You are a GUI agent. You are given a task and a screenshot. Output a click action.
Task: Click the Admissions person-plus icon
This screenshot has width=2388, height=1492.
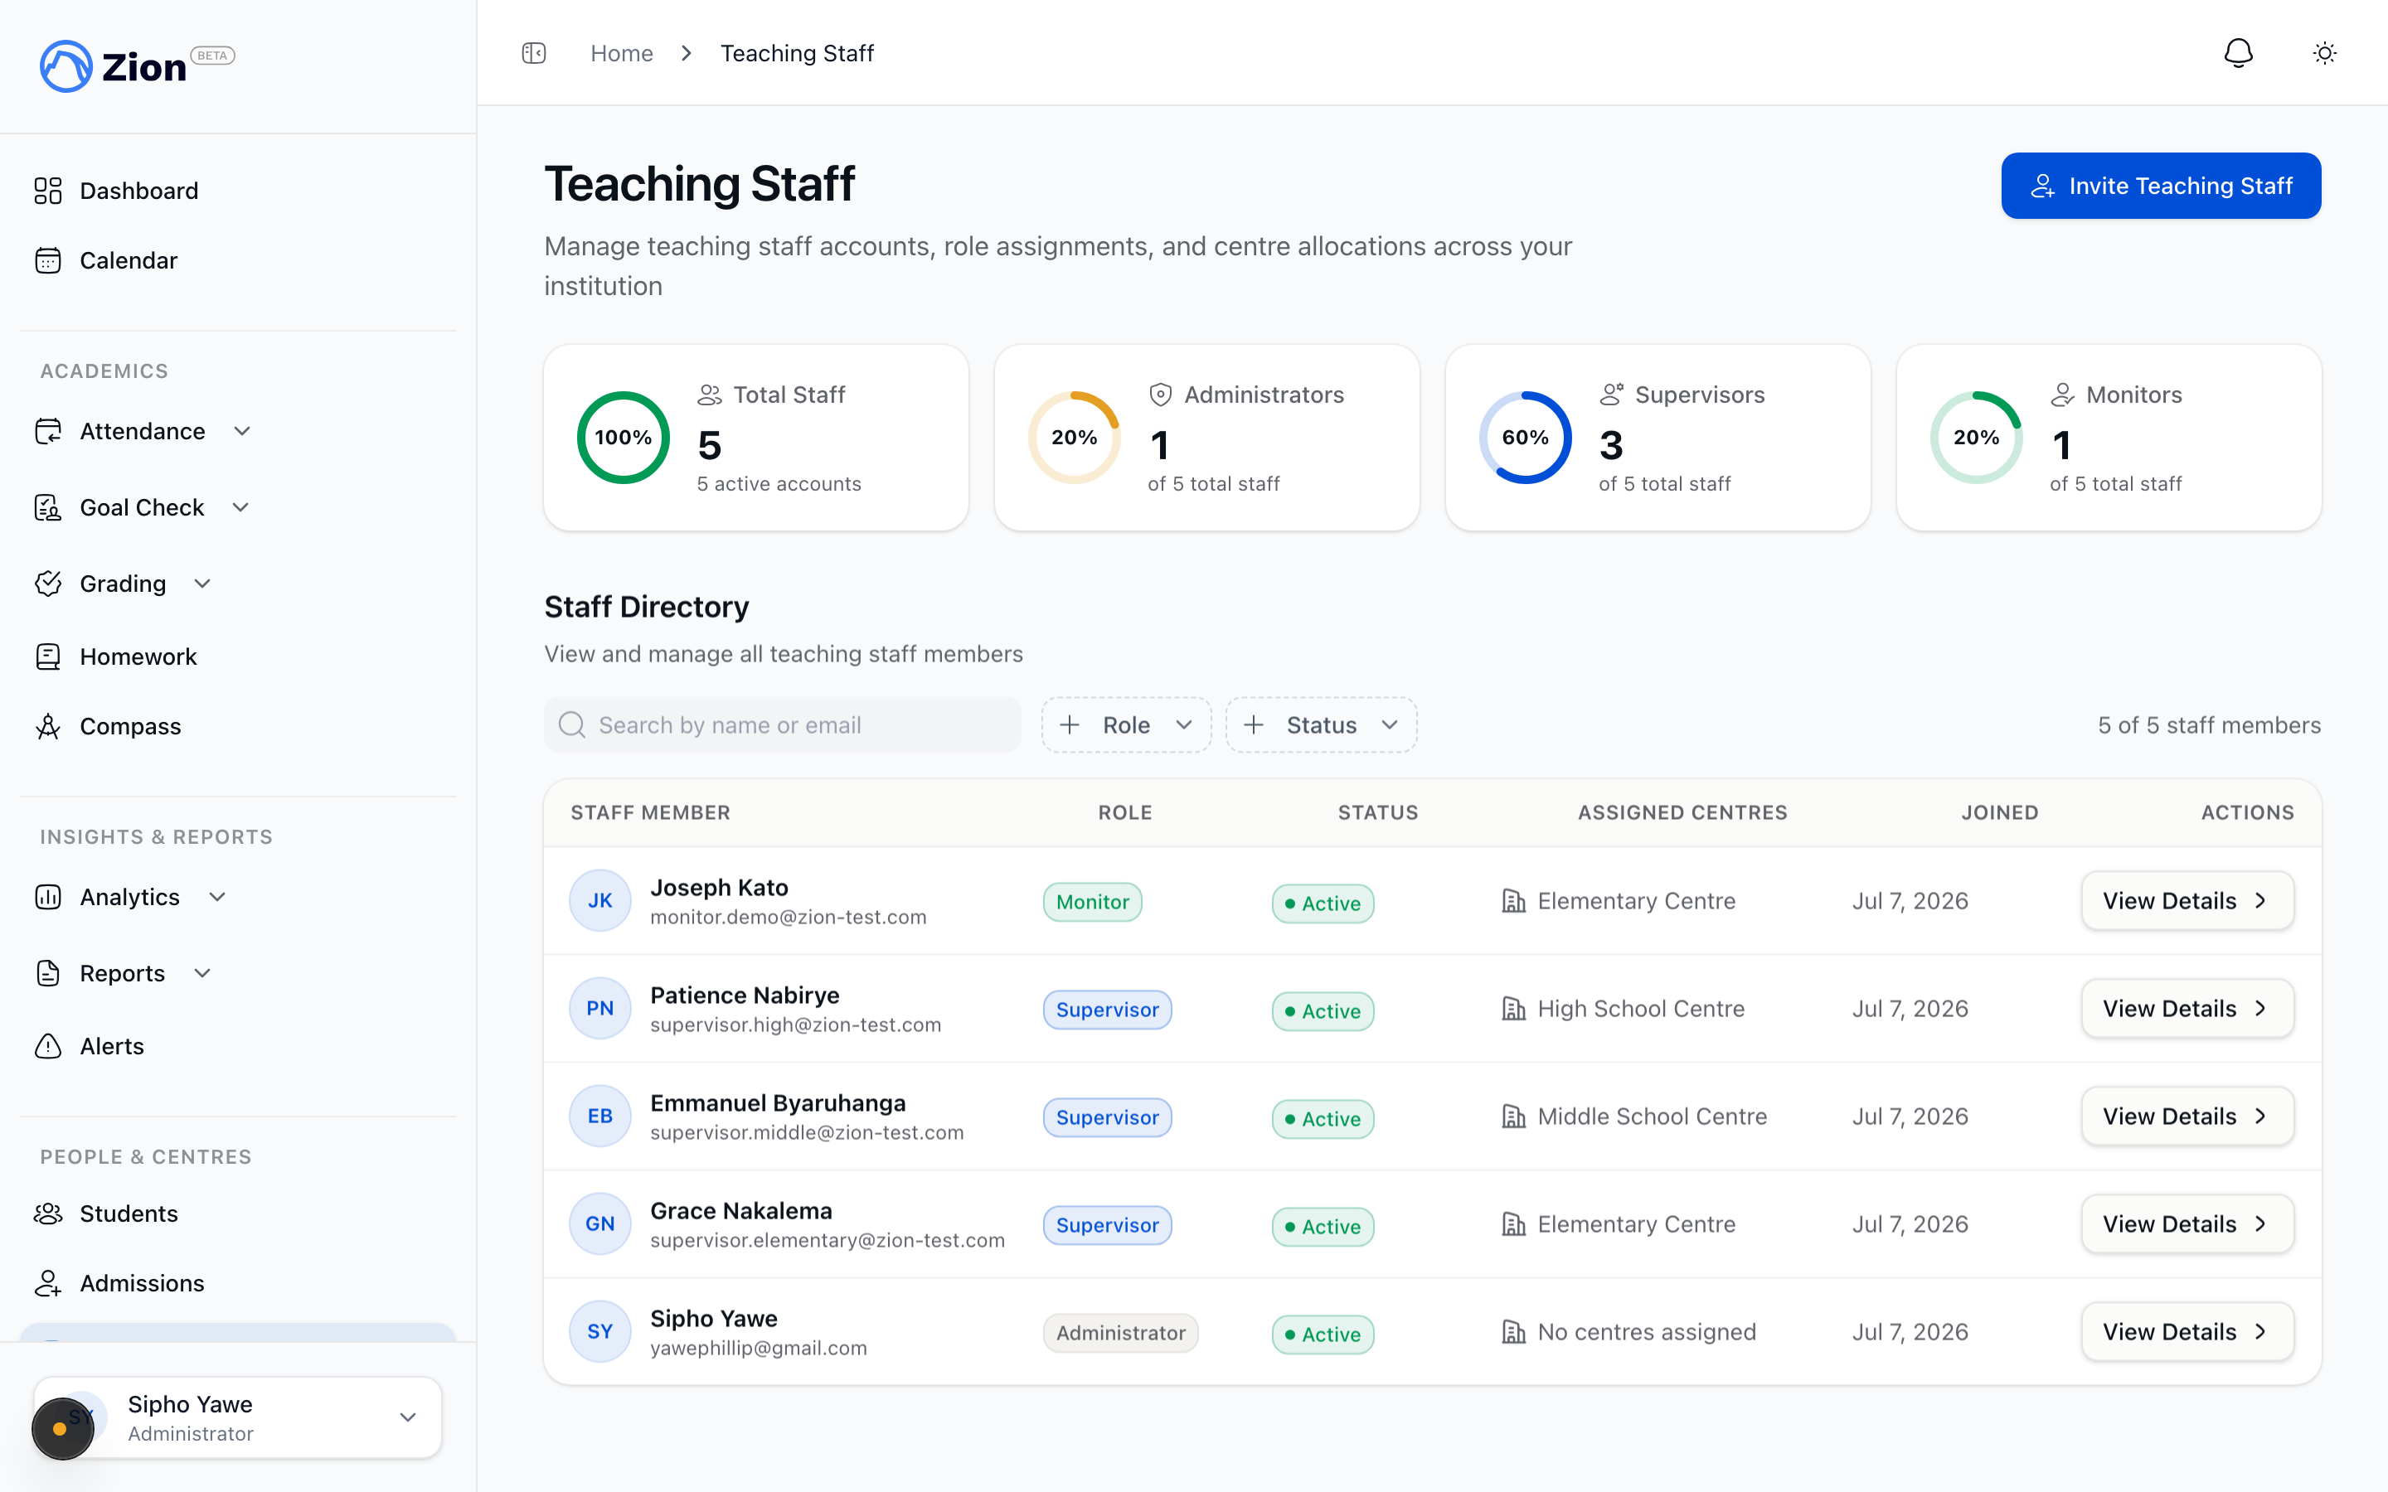[x=47, y=1283]
